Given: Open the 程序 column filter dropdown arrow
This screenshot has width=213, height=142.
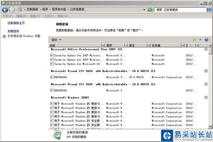Looking at the screenshot, I should (126, 45).
